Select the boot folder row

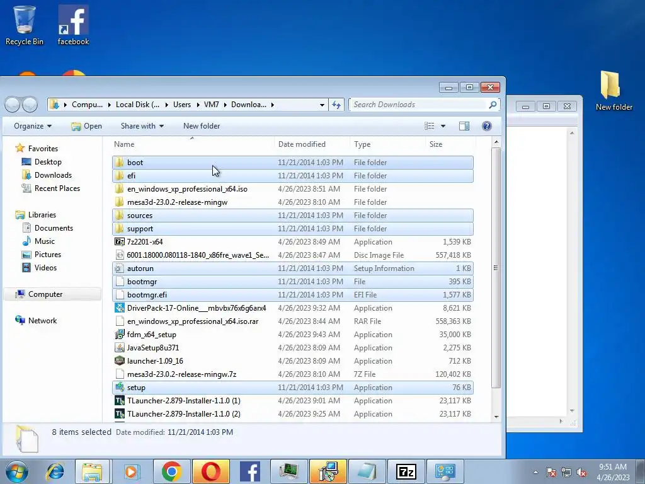pos(292,162)
